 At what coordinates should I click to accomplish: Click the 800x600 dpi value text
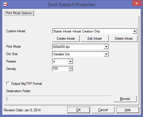click(x=61, y=47)
